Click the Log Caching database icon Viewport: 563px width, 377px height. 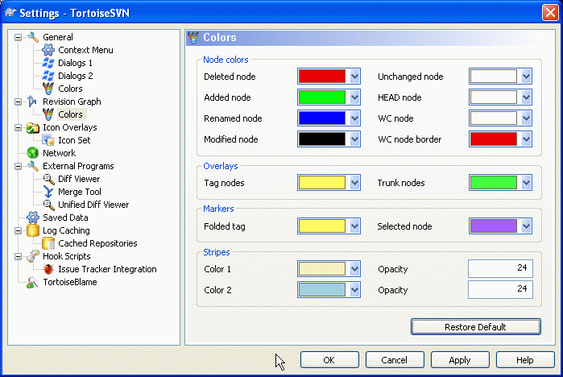pyautogui.click(x=33, y=230)
